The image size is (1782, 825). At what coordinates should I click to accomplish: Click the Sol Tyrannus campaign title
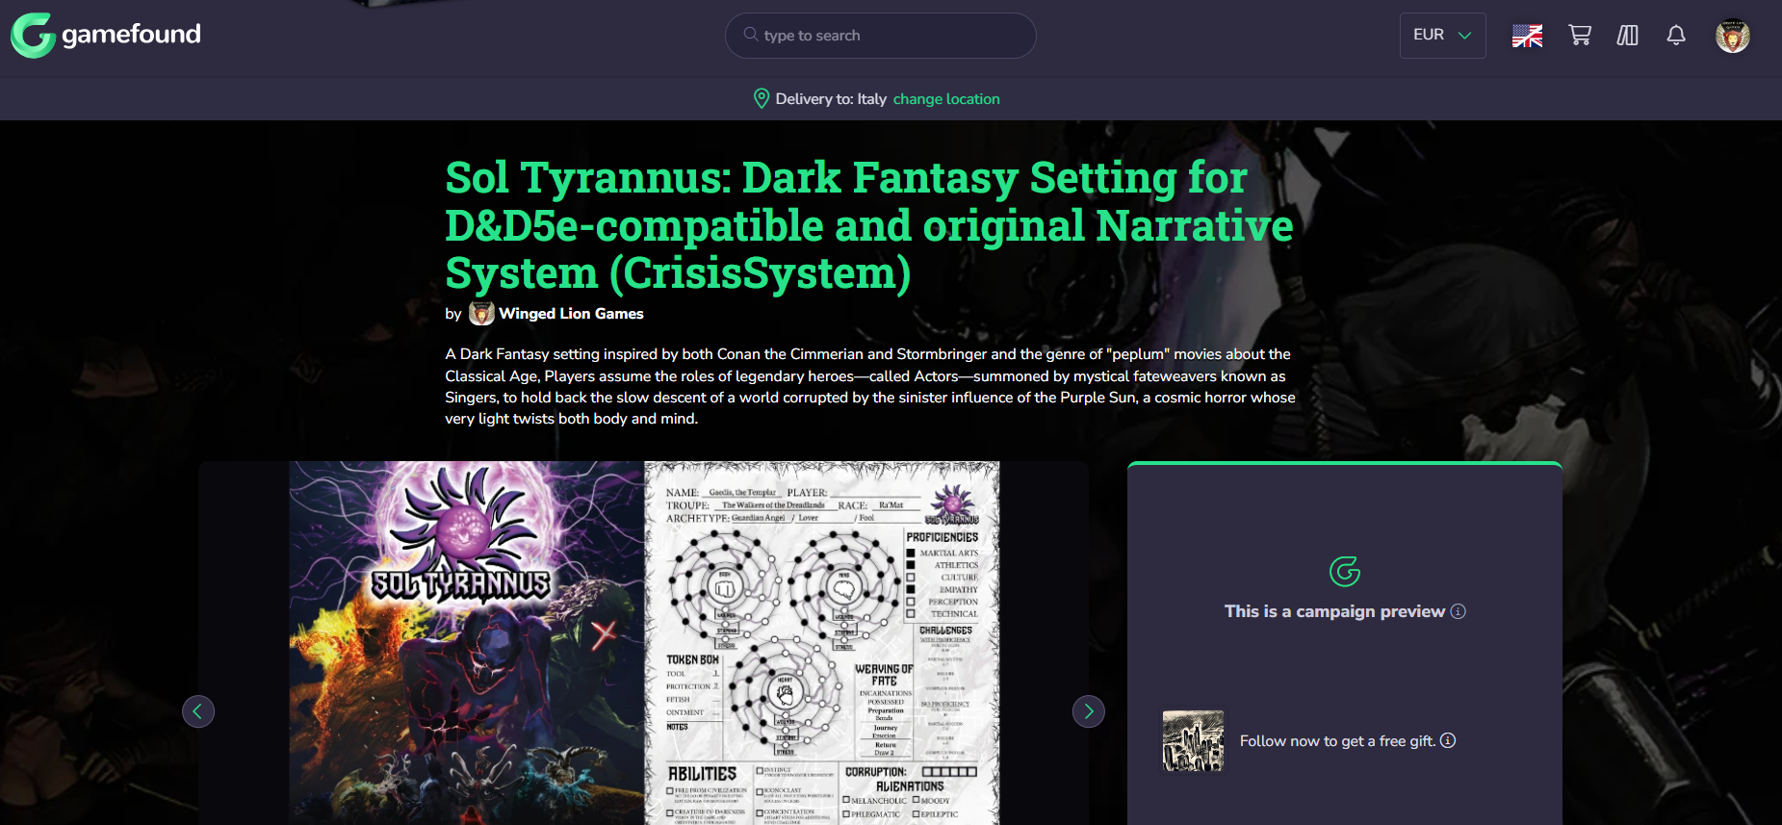tap(869, 225)
